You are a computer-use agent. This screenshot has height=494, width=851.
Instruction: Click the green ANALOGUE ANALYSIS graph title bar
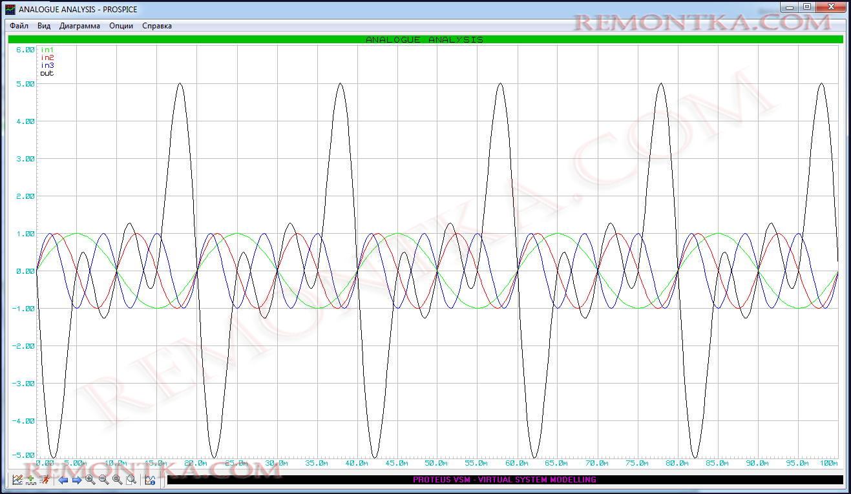425,39
